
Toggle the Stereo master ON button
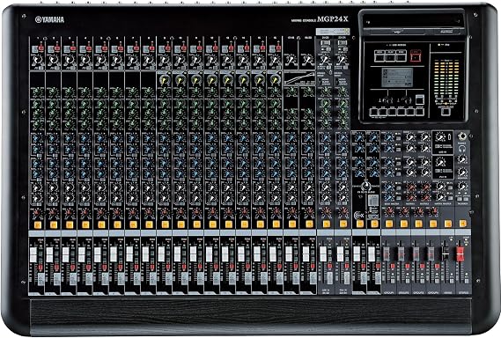(462, 224)
